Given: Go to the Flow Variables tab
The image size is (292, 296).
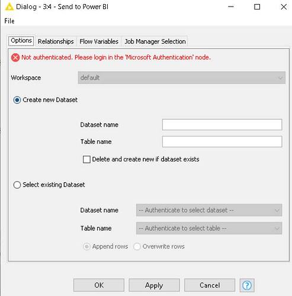Looking at the screenshot, I should coord(99,41).
